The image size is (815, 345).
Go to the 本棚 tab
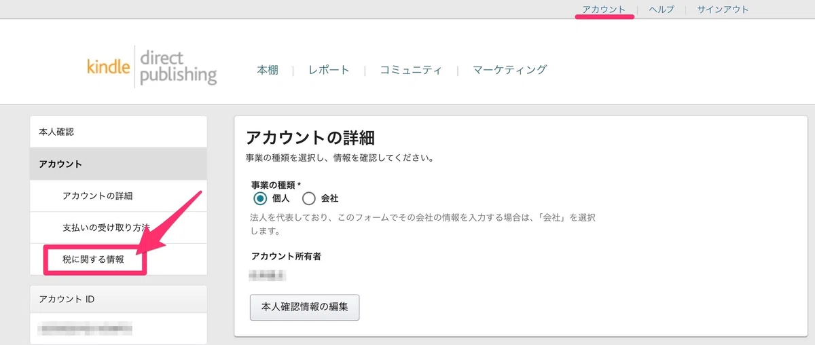click(268, 70)
